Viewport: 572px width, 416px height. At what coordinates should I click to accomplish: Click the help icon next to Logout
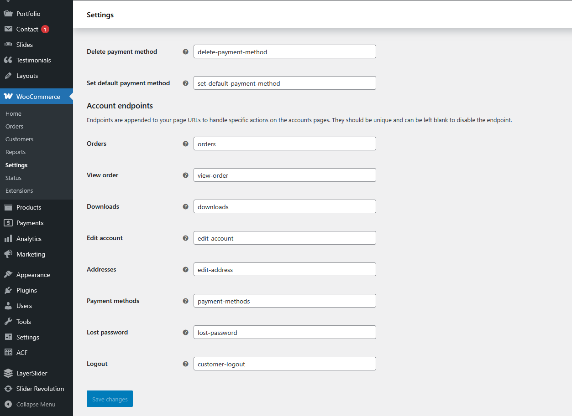(x=185, y=364)
